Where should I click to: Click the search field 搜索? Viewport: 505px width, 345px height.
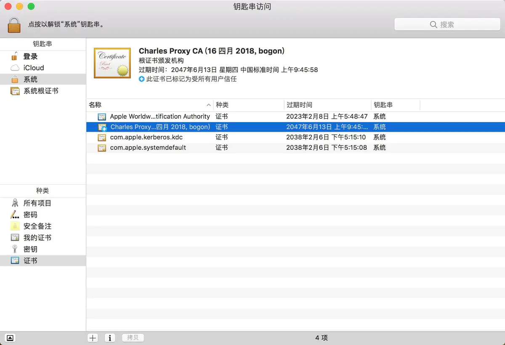click(x=447, y=25)
